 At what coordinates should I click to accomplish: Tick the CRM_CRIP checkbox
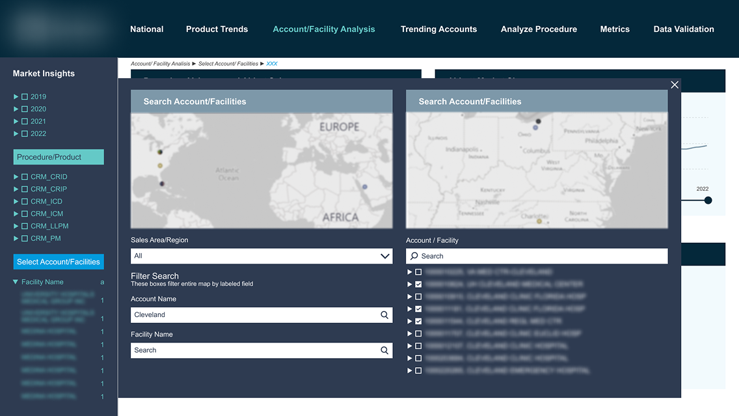click(25, 189)
